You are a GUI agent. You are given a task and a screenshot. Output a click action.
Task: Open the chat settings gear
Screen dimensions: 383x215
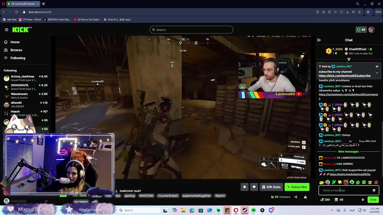click(363, 200)
